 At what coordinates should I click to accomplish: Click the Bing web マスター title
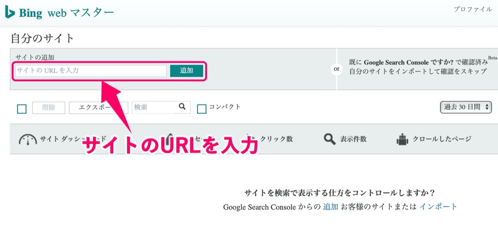(x=66, y=13)
